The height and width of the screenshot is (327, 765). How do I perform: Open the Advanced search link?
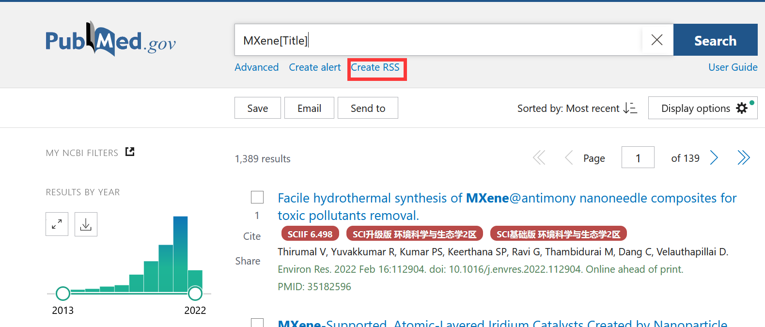pyautogui.click(x=256, y=67)
